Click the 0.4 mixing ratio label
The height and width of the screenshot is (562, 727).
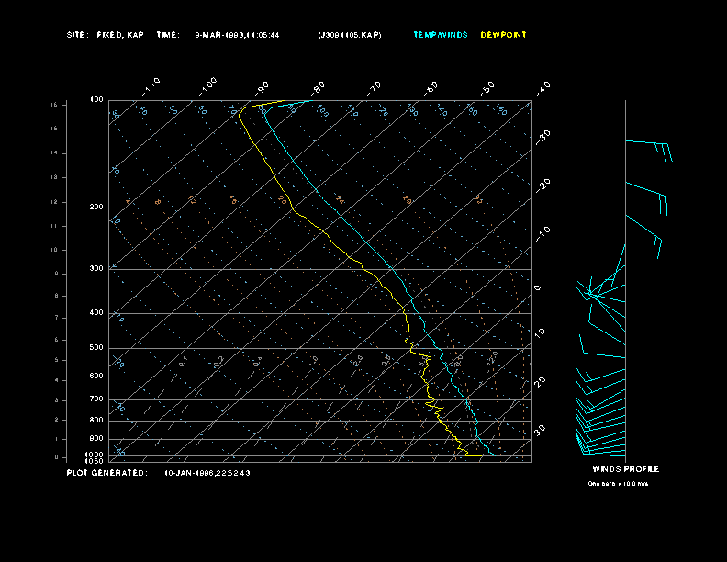tap(259, 360)
